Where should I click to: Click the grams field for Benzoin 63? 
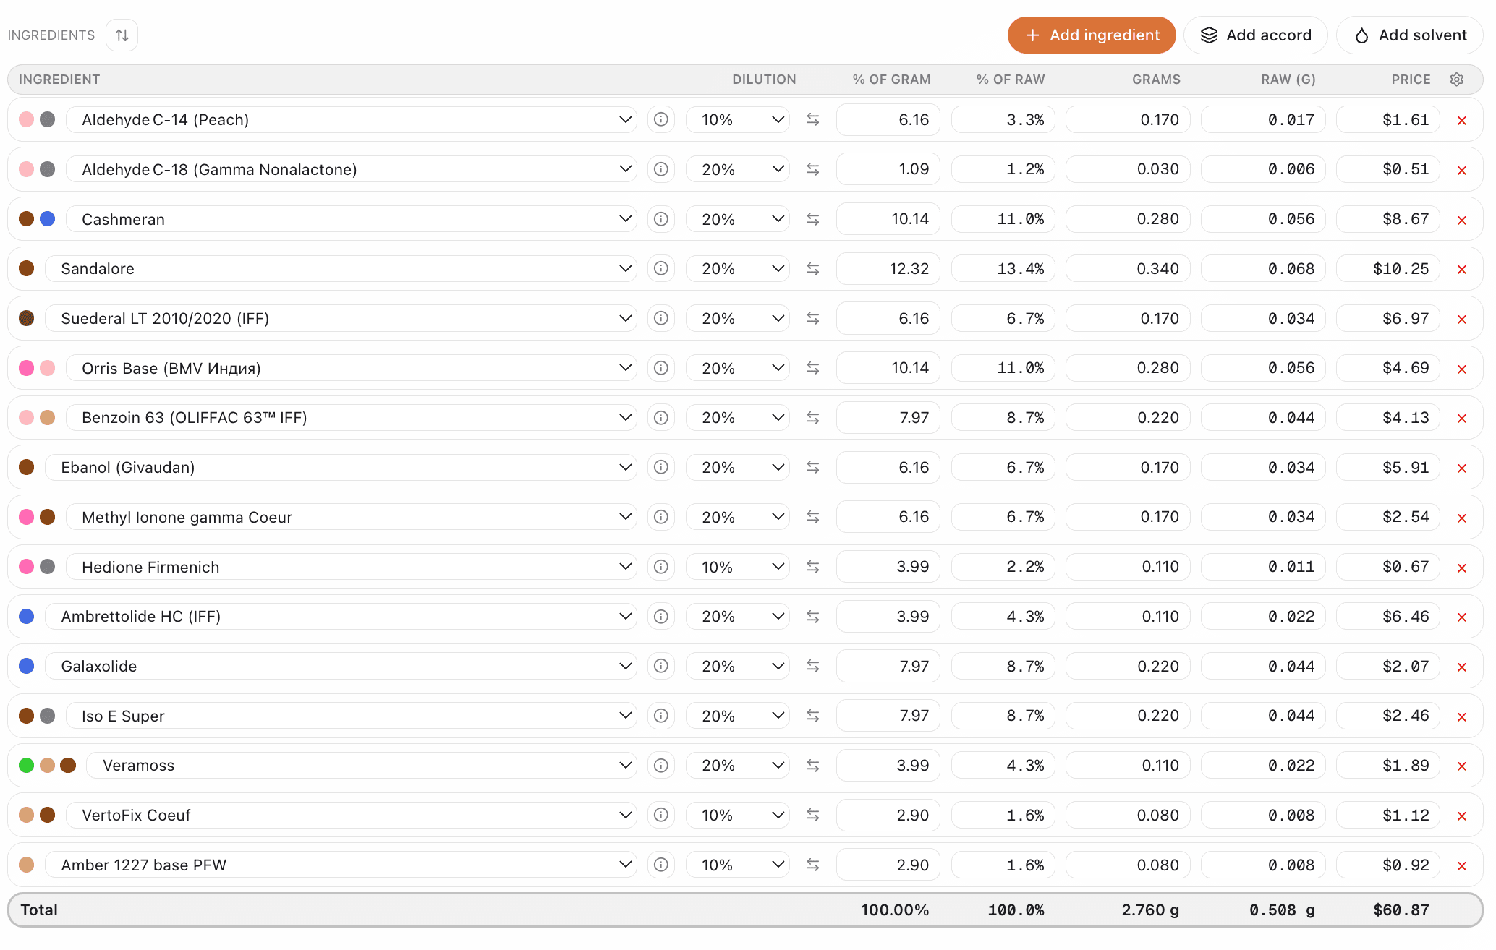point(1127,418)
